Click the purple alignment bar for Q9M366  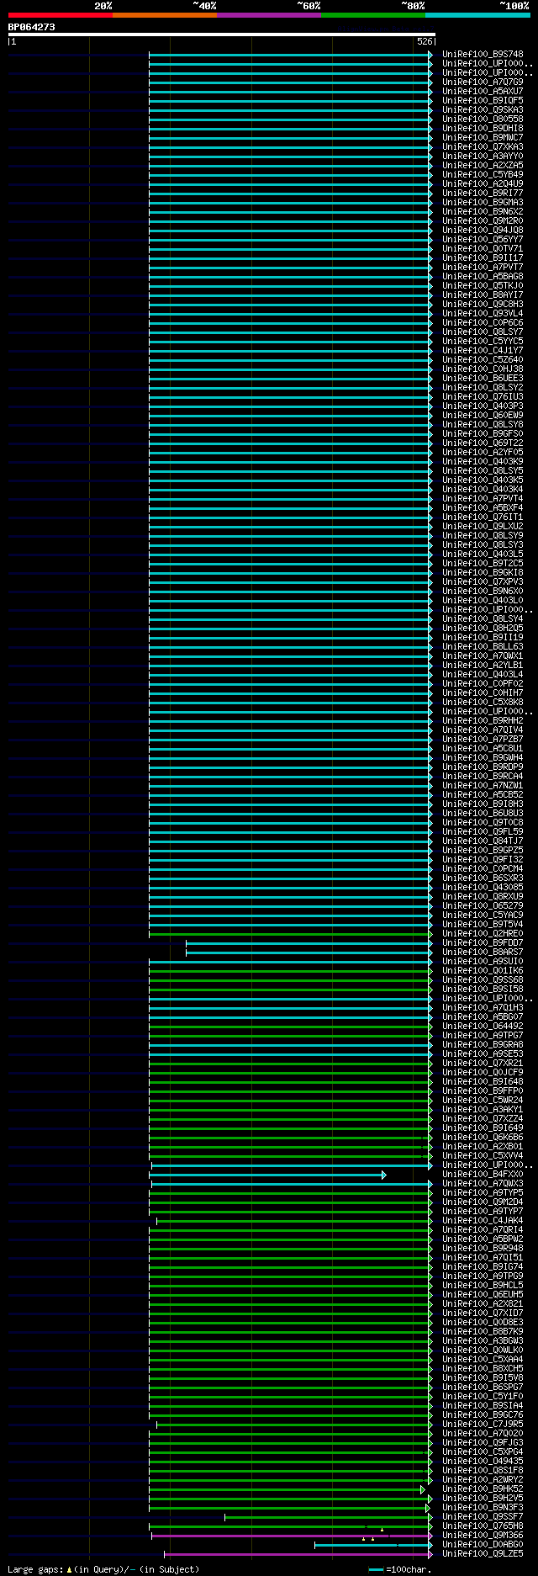pos(292,1536)
